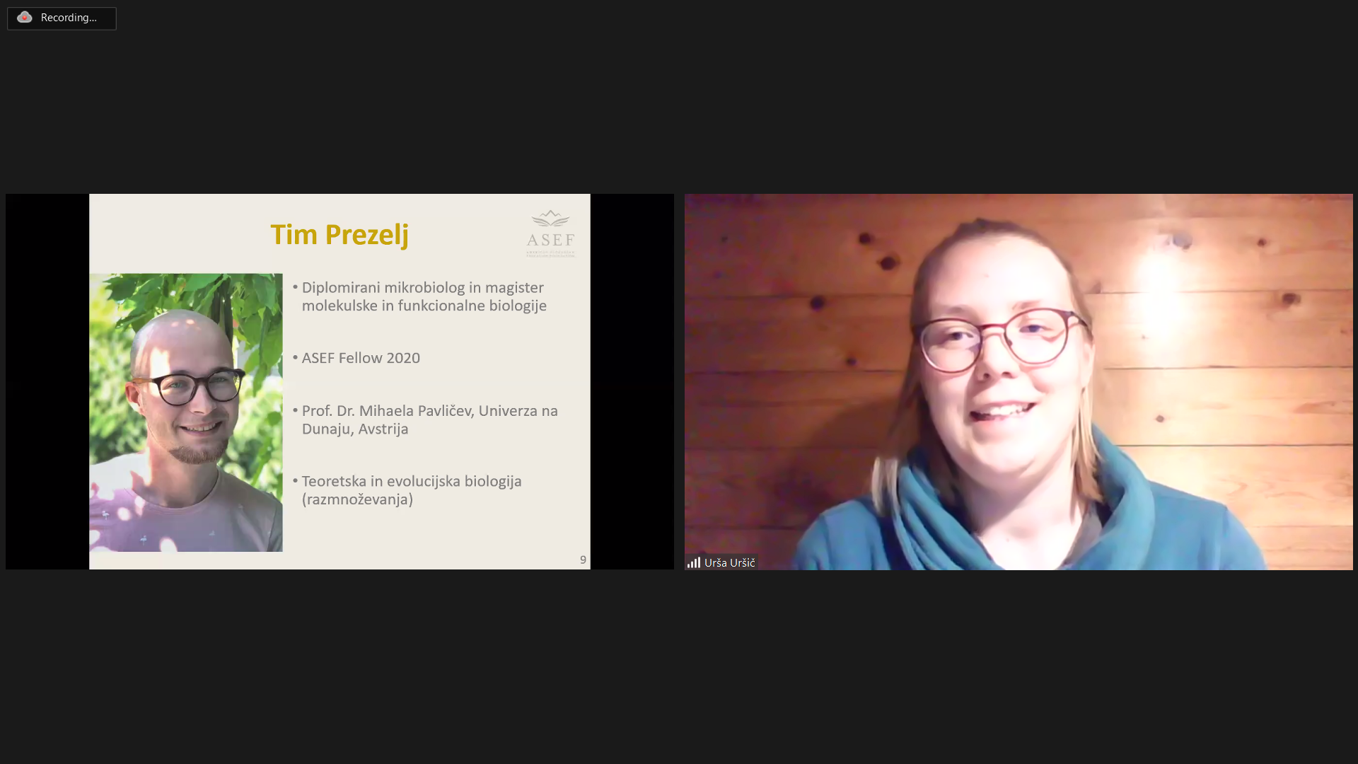Click the portrait photo on the slide
The height and width of the screenshot is (764, 1358).
click(186, 412)
